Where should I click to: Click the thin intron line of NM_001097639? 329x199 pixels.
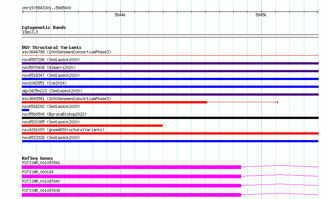pyautogui.click(x=280, y=194)
